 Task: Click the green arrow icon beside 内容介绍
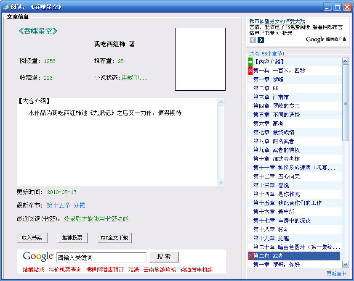click(250, 62)
